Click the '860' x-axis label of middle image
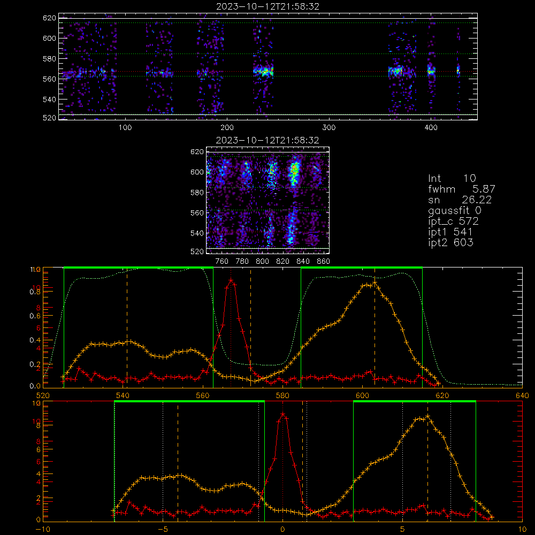 pos(324,262)
